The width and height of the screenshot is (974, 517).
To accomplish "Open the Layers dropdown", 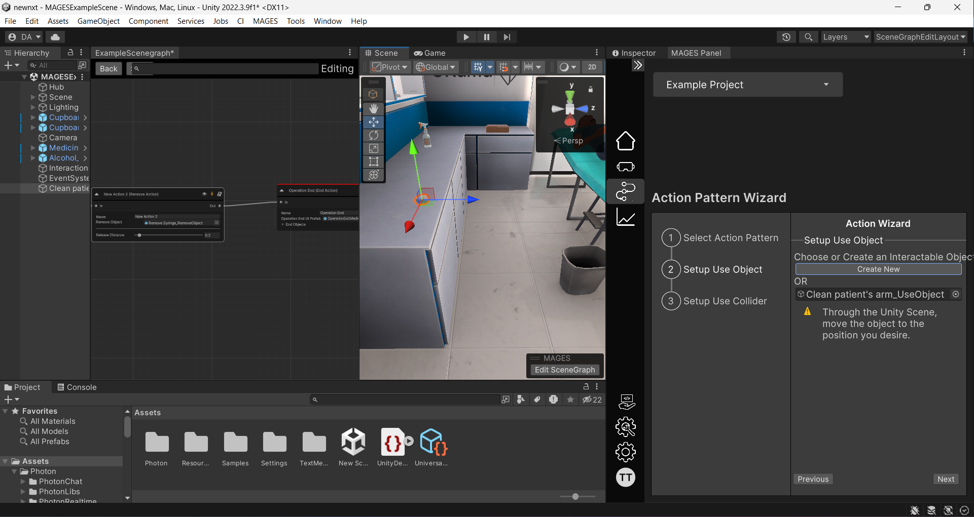I will click(x=846, y=37).
